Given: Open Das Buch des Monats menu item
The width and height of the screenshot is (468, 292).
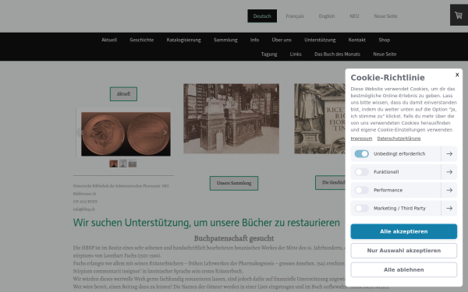Looking at the screenshot, I should coord(337,55).
